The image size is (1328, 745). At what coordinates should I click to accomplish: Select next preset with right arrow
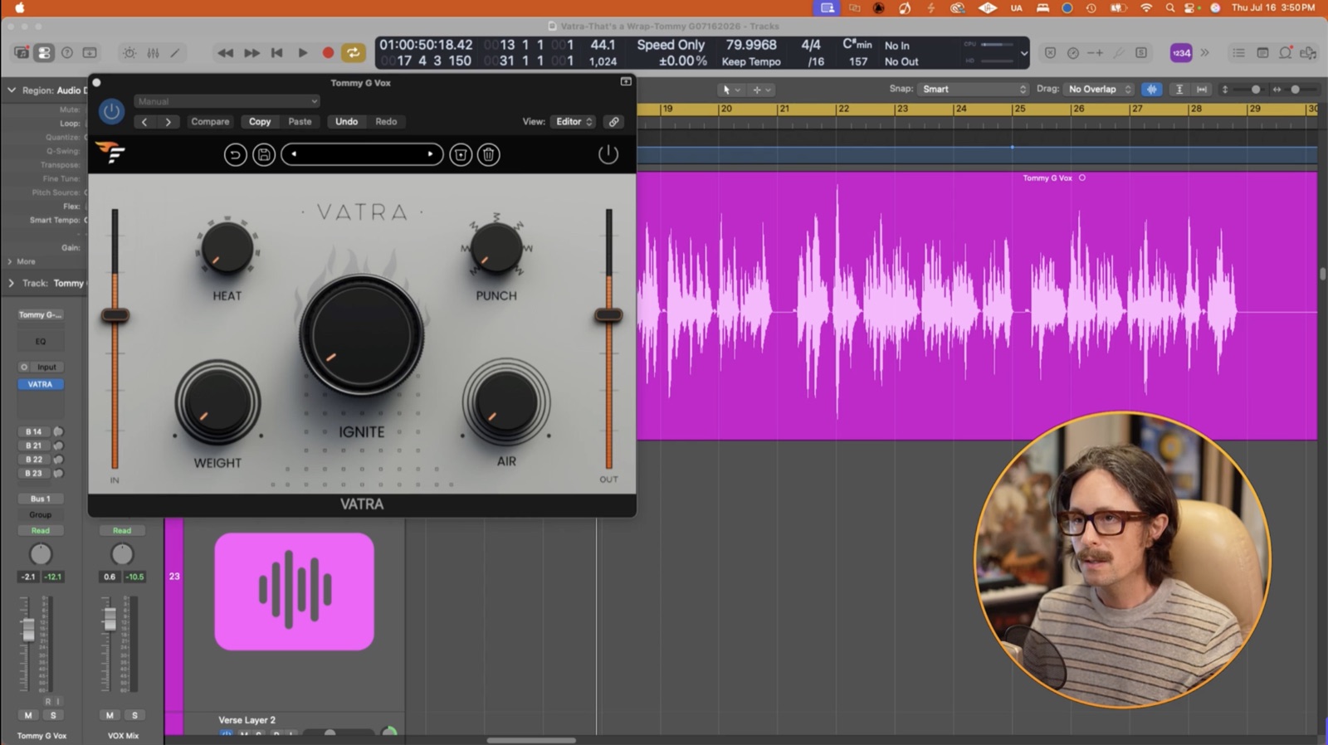(x=168, y=122)
